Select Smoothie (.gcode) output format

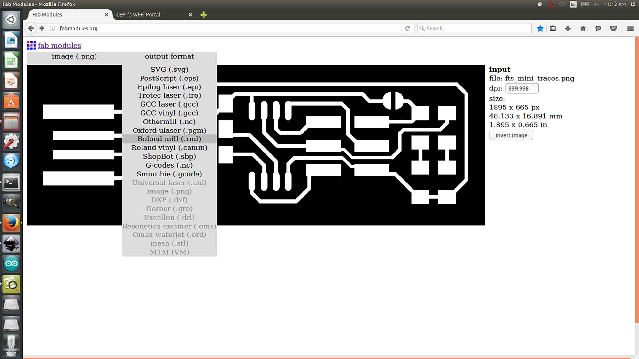click(169, 174)
